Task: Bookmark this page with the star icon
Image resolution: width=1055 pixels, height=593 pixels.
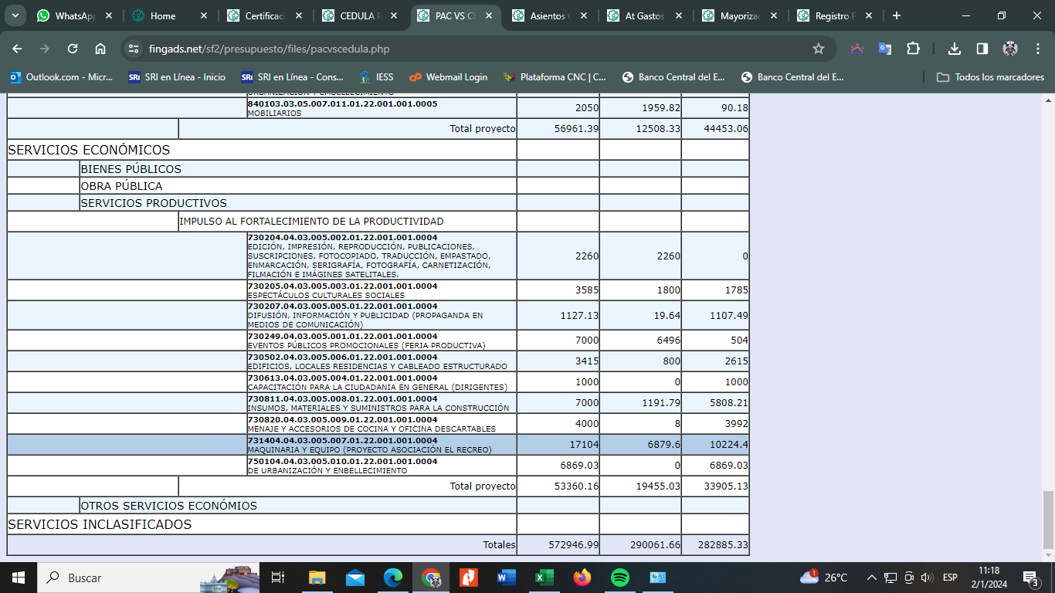Action: coord(819,49)
